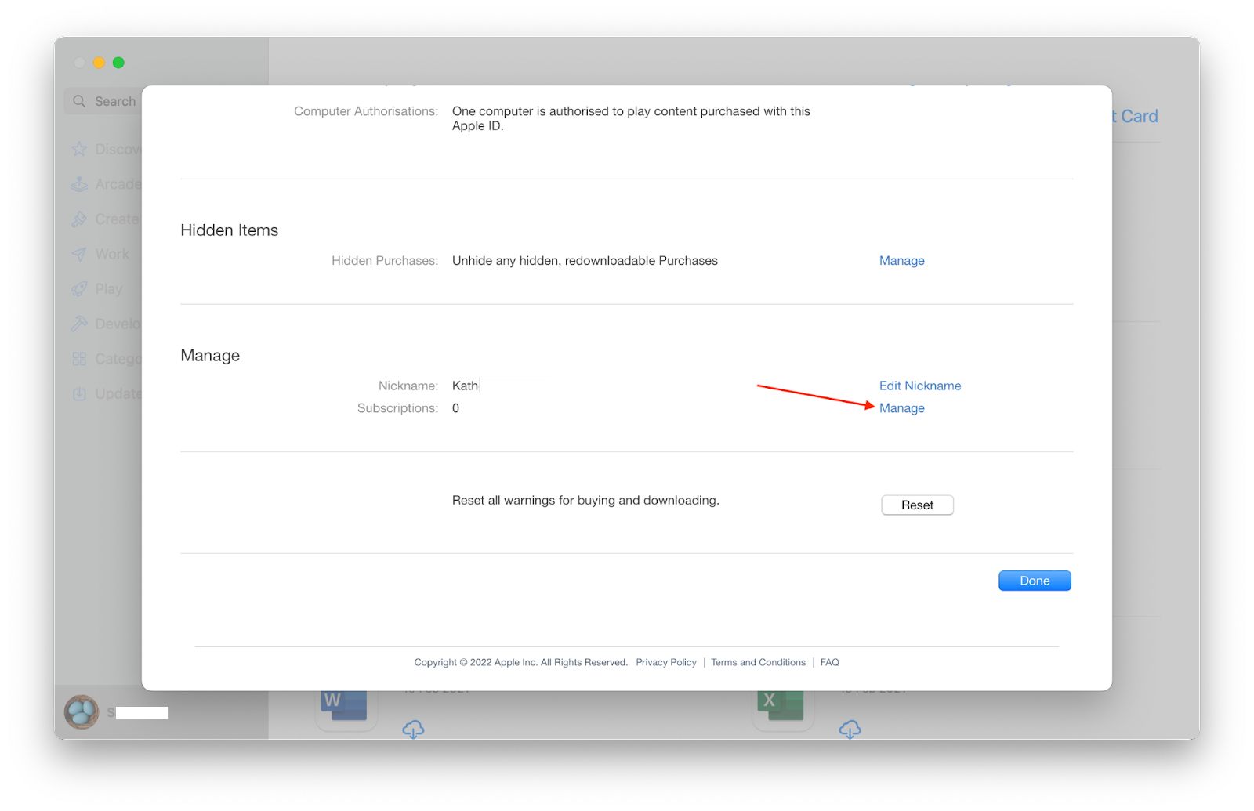Select the Work paper-plane icon
This screenshot has height=811, width=1254.
[x=80, y=254]
